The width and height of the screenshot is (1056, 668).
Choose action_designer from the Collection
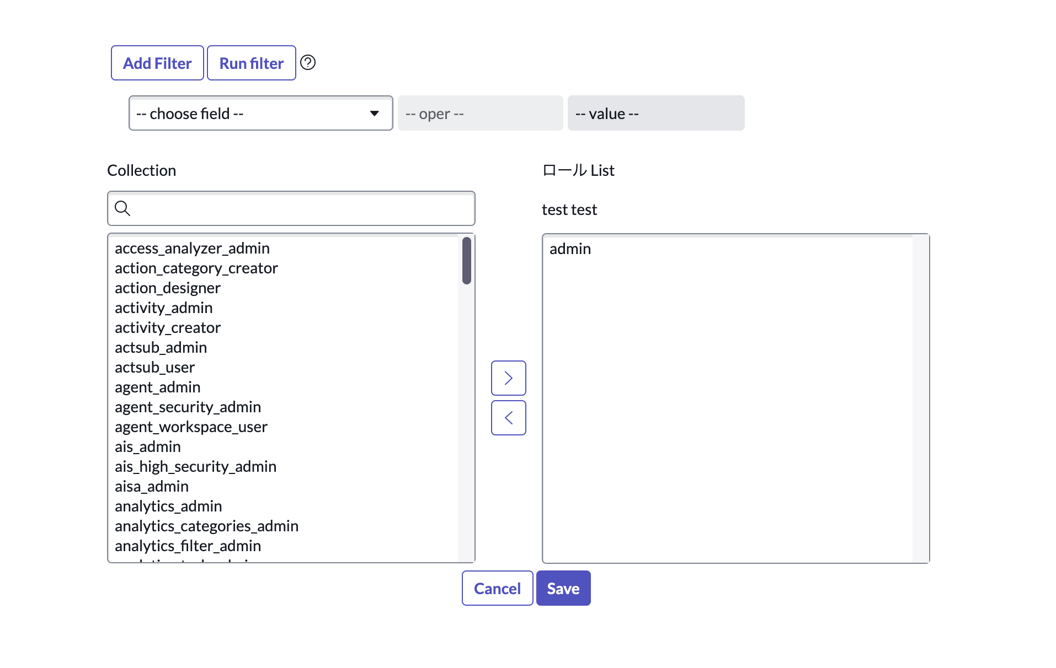point(167,288)
